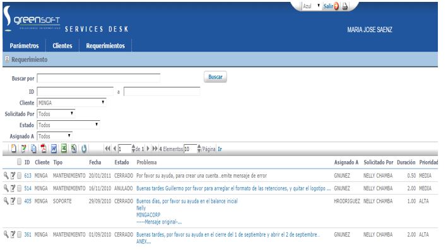Sort table by Duración column header

point(406,162)
